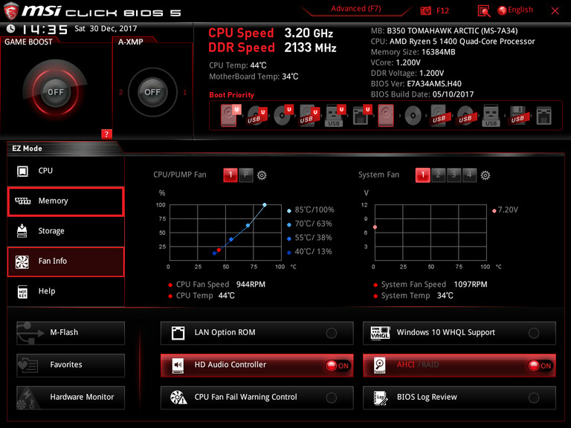Open Hardware Monitor
The image size is (571, 428).
coord(71,398)
